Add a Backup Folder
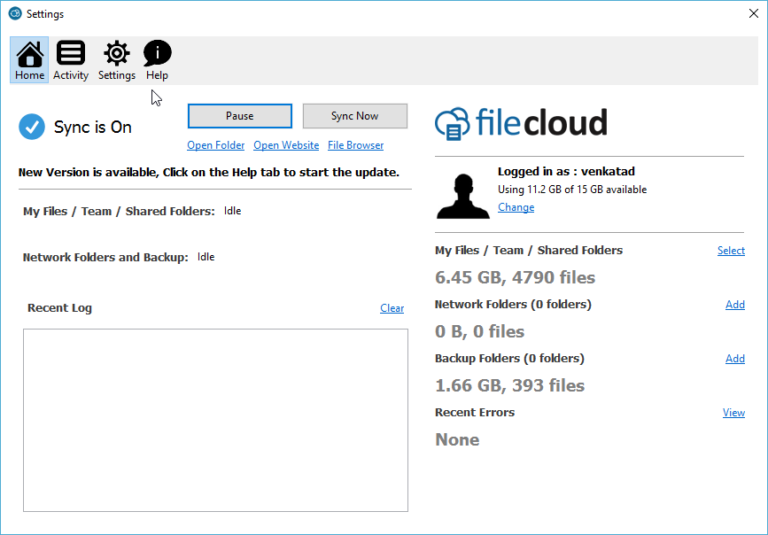The height and width of the screenshot is (535, 768). click(735, 359)
